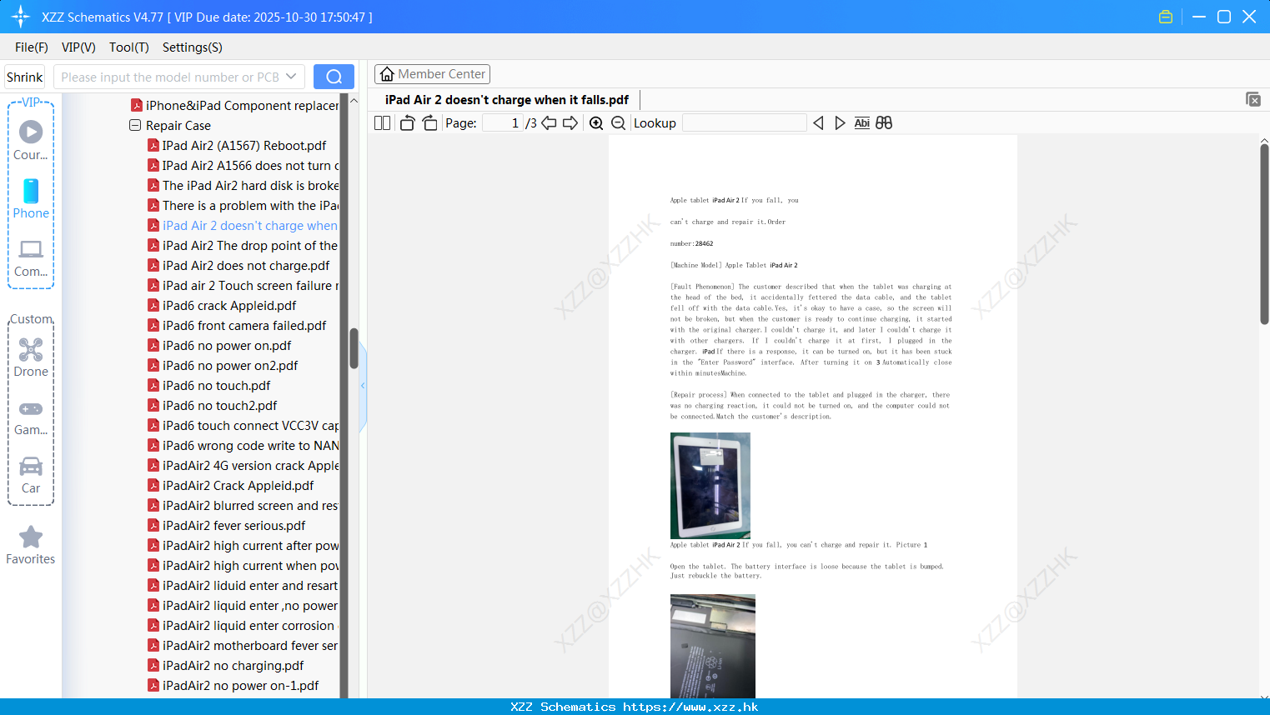This screenshot has height=715, width=1270.
Task: Open the Settings(S) menu
Action: (193, 47)
